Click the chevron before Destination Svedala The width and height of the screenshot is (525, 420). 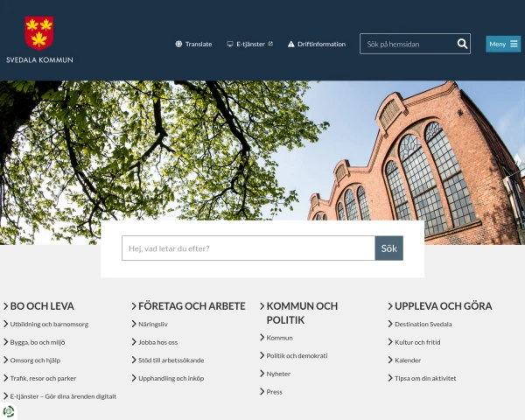390,324
